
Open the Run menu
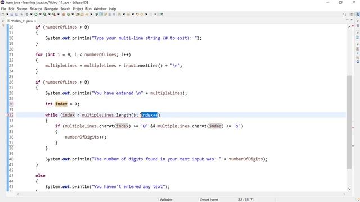point(88,9)
